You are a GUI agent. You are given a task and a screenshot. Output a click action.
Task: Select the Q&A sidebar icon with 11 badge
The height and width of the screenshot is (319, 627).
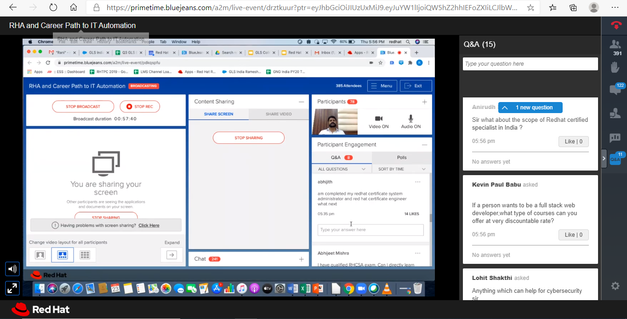click(616, 159)
